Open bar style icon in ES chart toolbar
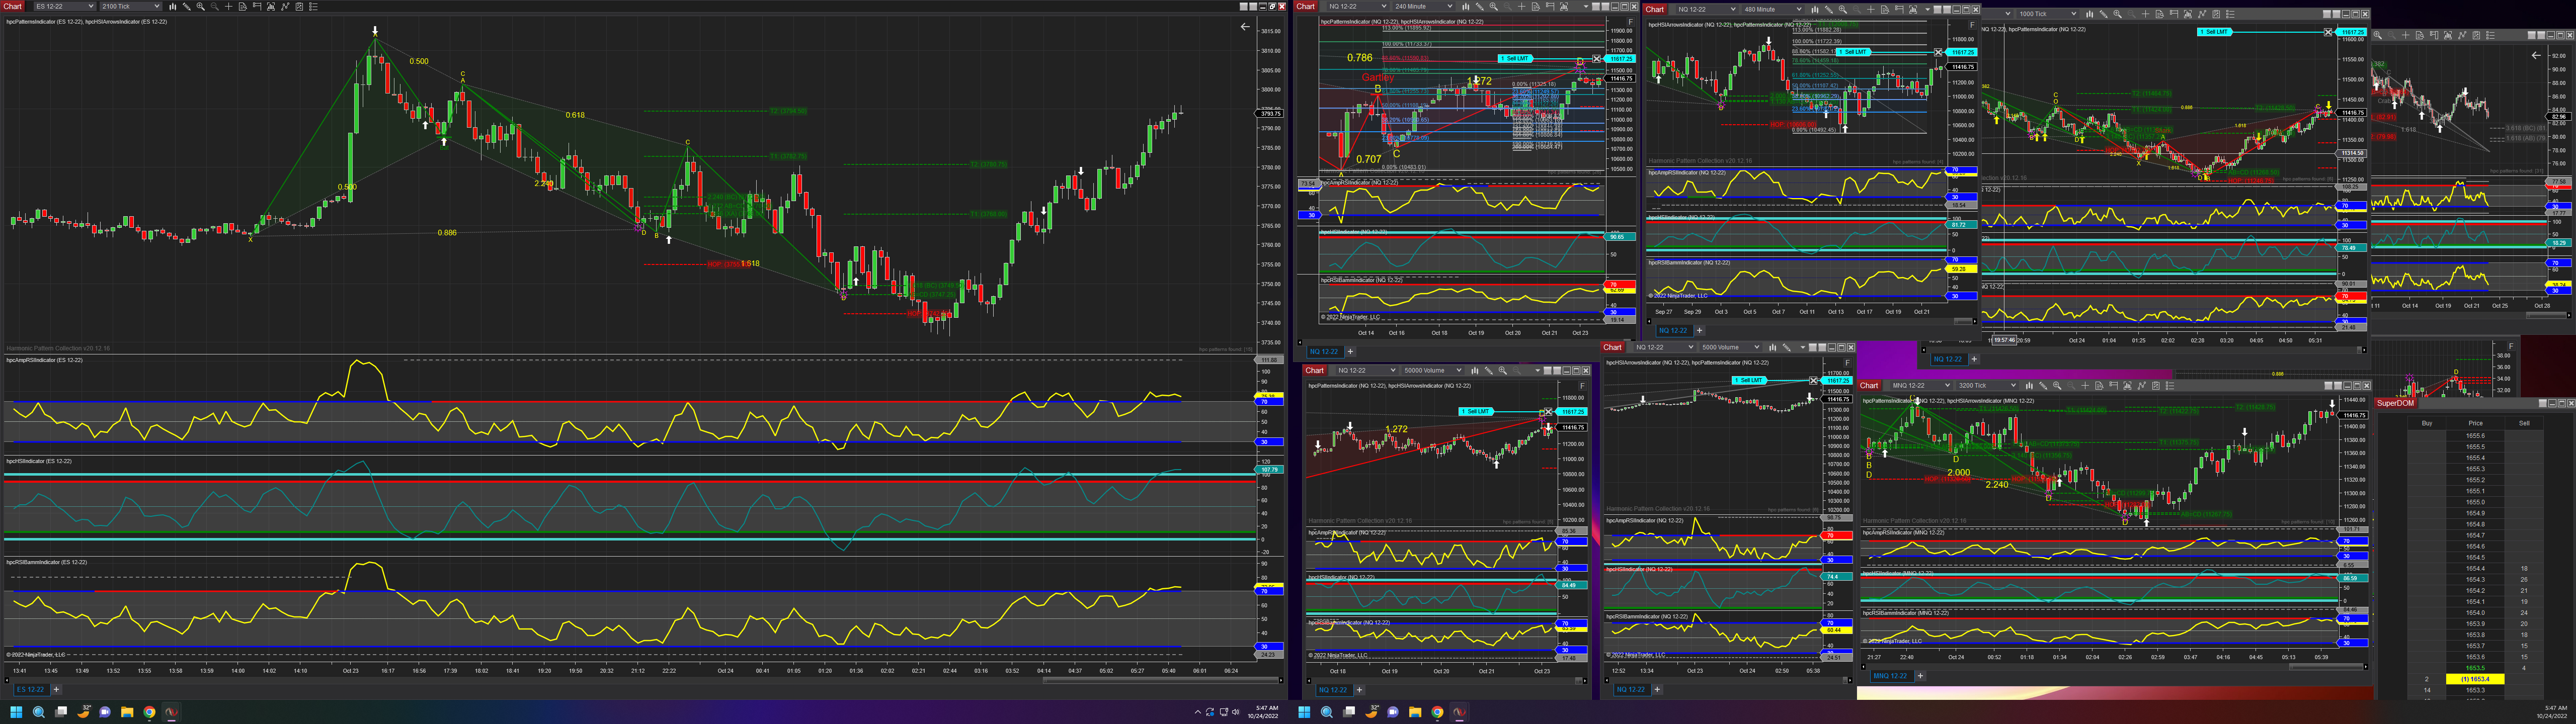The image size is (2576, 724). point(173,6)
